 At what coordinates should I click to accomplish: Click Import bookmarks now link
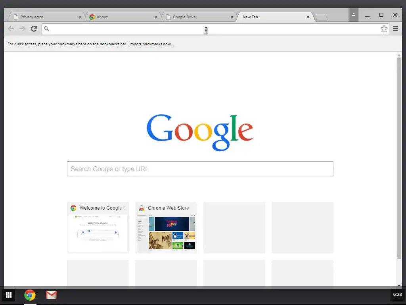151,44
